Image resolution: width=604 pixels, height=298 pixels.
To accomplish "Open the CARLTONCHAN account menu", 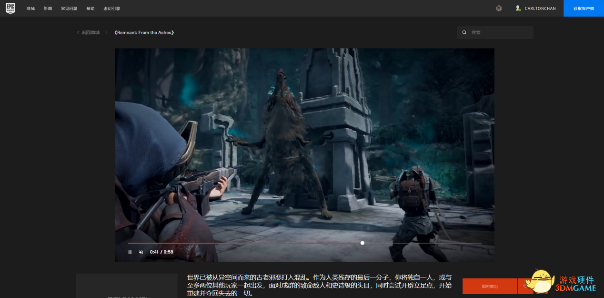I will 540,9.
